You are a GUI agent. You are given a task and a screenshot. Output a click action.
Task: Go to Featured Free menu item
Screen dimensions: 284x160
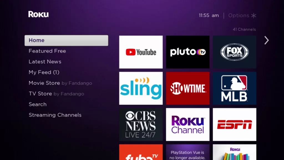[x=47, y=51]
